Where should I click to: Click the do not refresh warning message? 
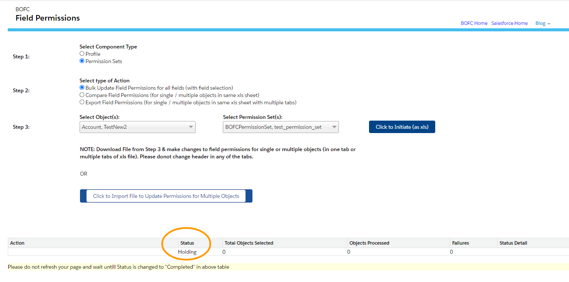coord(119,267)
